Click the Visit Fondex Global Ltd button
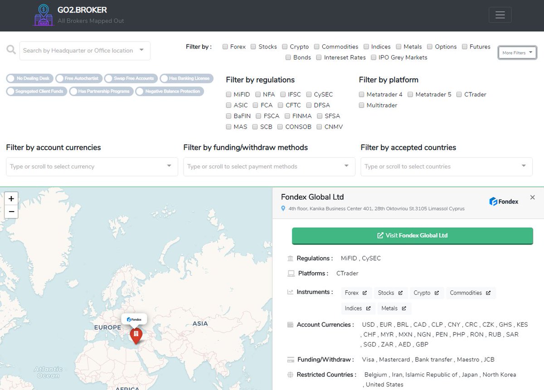Screen dimensions: 544x390 [x=413, y=236]
